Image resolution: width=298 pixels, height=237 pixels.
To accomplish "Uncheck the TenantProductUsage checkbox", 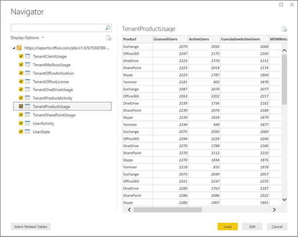I will click(x=21, y=106).
